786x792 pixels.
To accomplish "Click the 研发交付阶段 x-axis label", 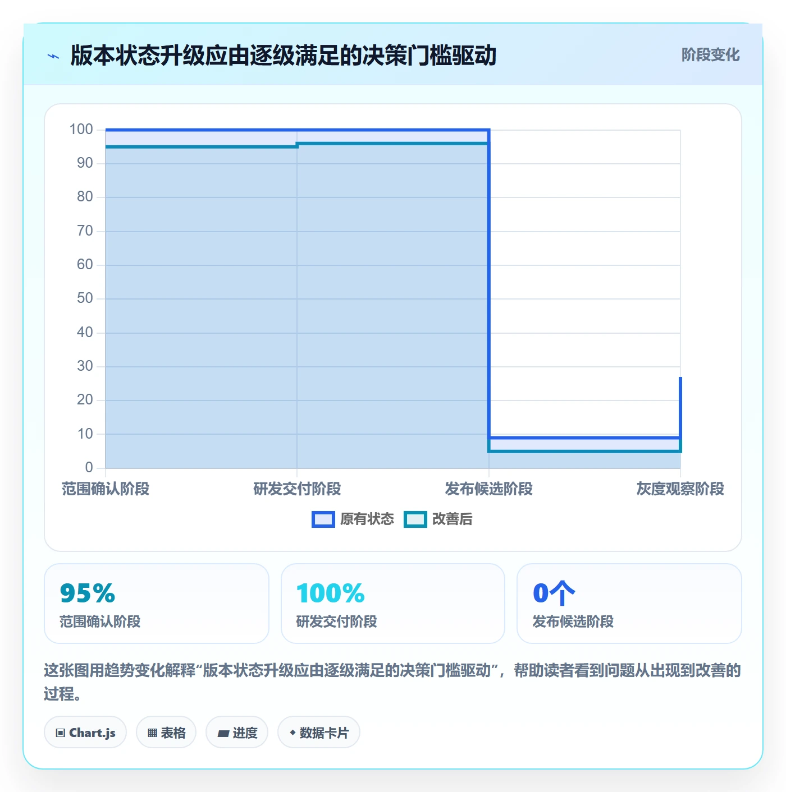I will [x=297, y=489].
